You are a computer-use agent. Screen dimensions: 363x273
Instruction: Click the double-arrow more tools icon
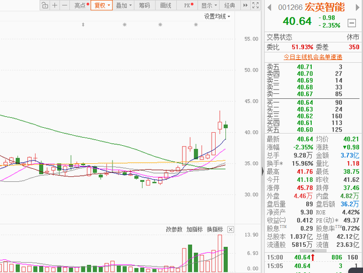[245, 5]
